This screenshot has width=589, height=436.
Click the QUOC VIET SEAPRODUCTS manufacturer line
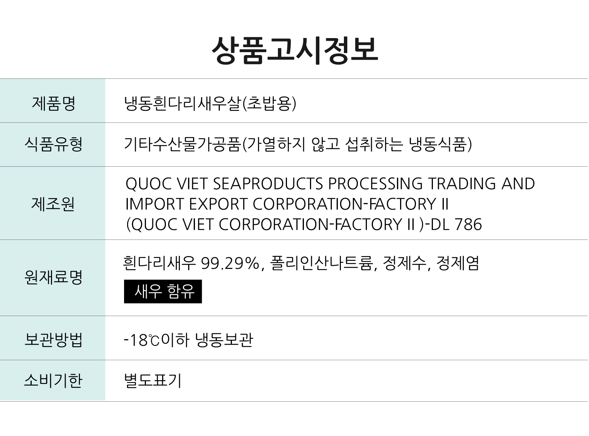click(330, 184)
